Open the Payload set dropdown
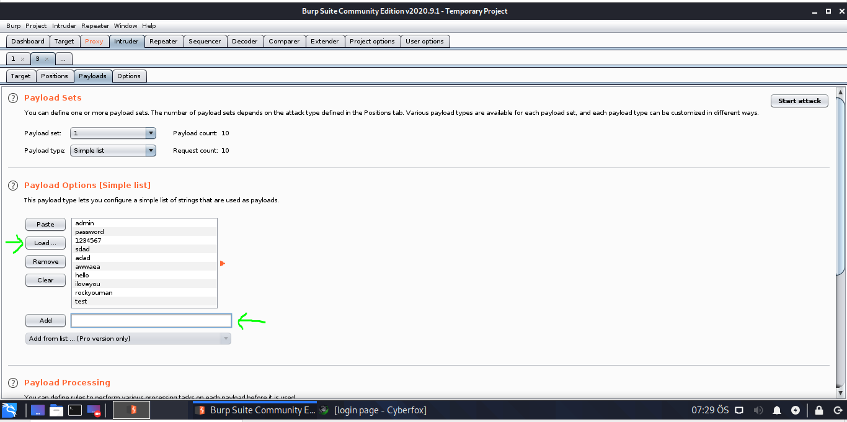847x422 pixels. click(x=113, y=133)
